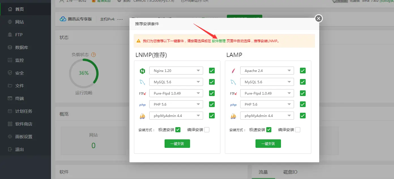
Task: Click 一键安装 under LAMP
Action: 268,144
